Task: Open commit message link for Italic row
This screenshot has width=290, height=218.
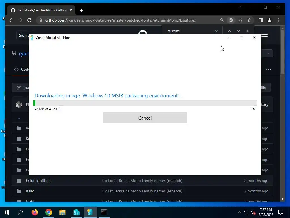Action: (x=142, y=191)
